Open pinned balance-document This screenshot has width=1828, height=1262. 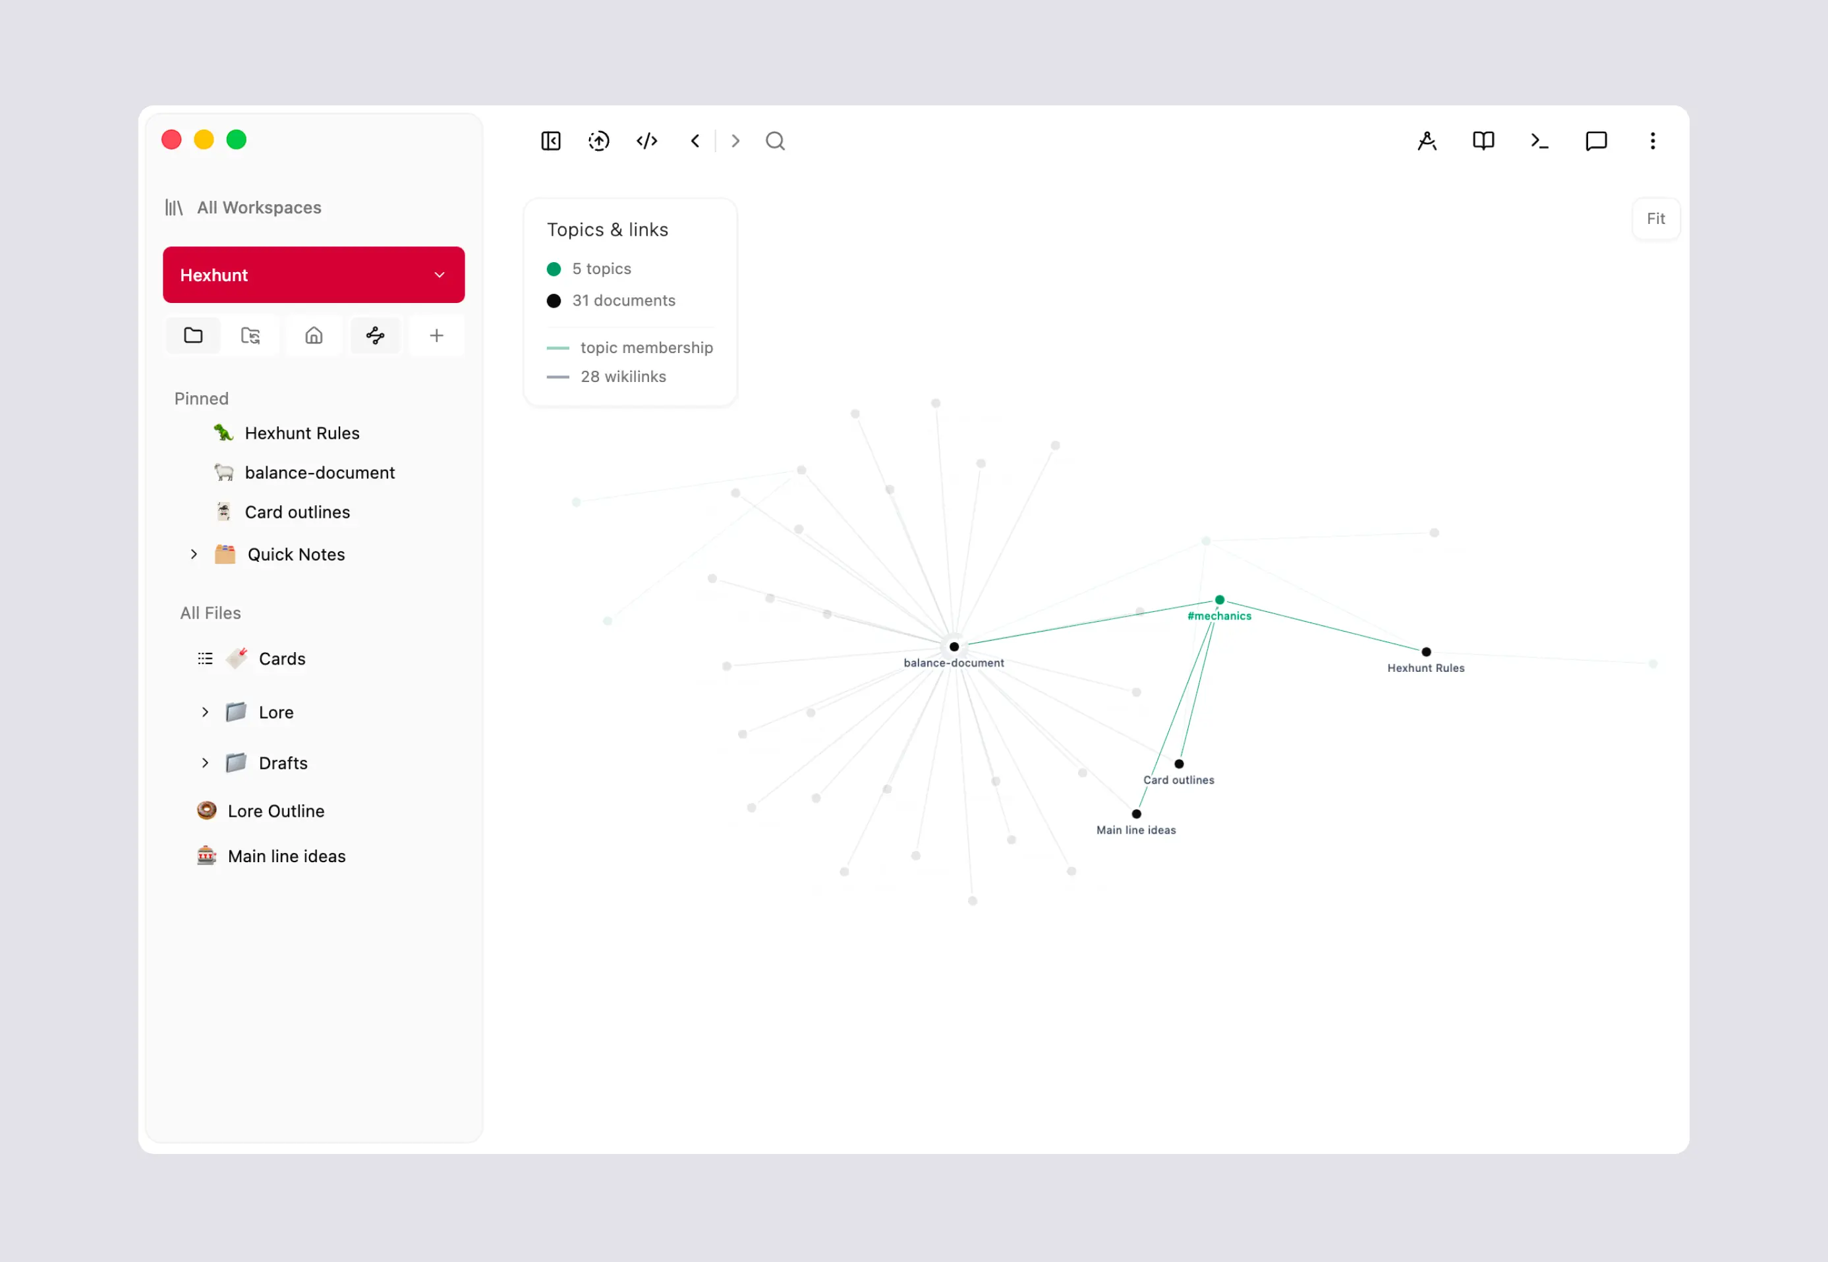click(320, 473)
